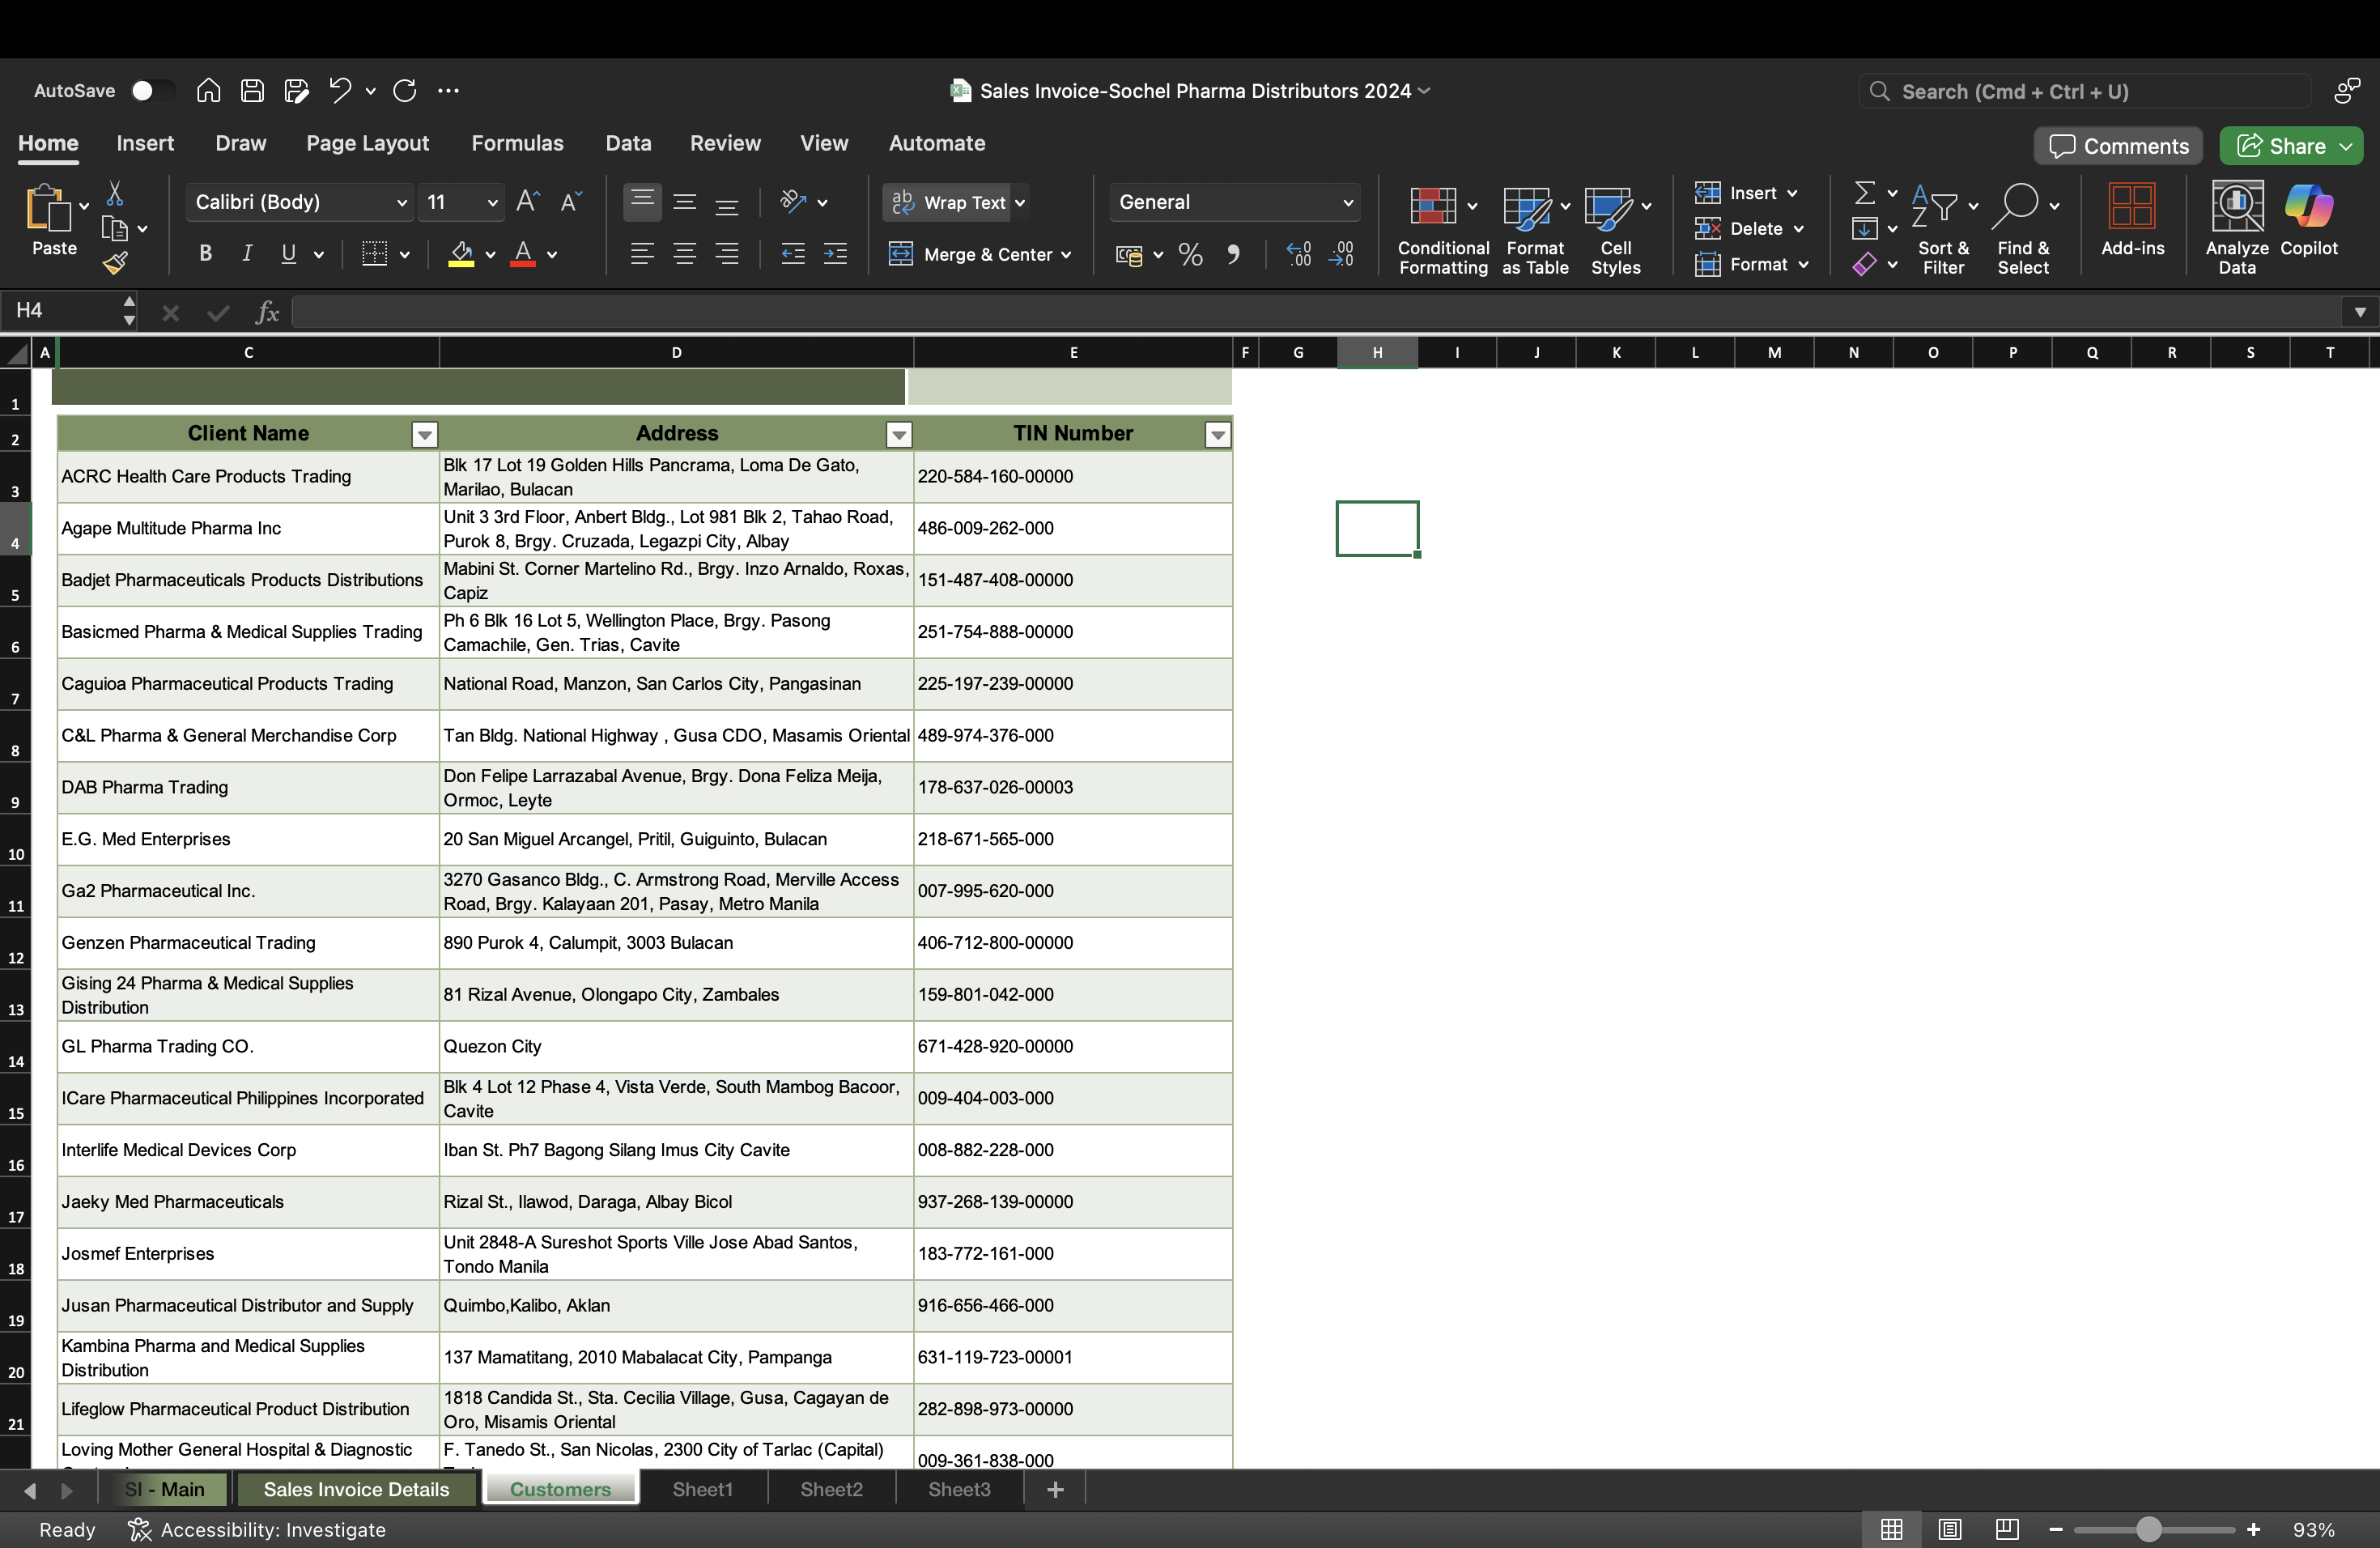This screenshot has width=2380, height=1548.
Task: Click the Fill Color yellow swatch
Action: click(x=461, y=255)
